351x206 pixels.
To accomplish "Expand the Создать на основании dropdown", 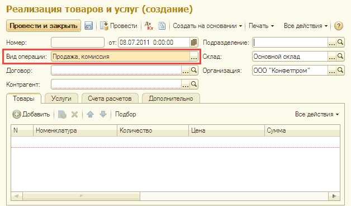I will pyautogui.click(x=207, y=26).
